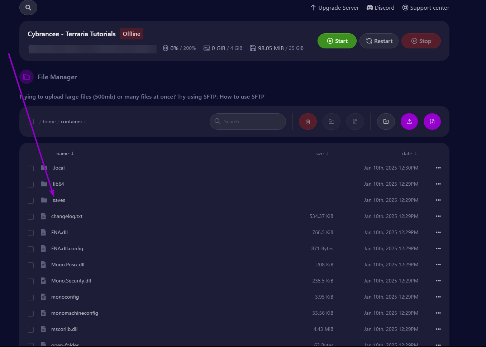Open three-dot menu for .local folder

[438, 168]
